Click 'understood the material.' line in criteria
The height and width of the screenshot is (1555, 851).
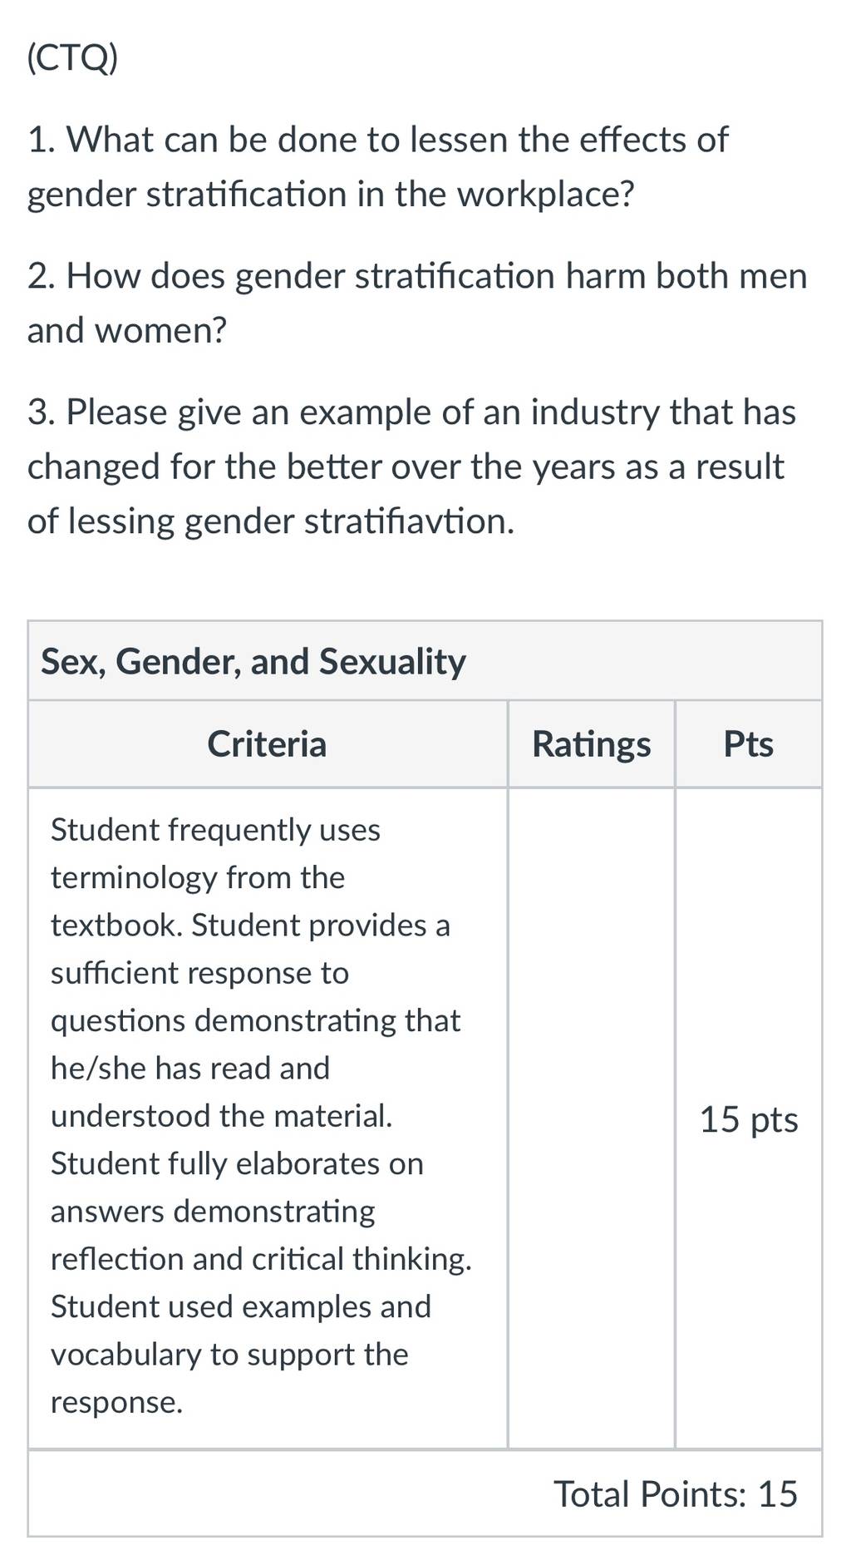click(222, 1116)
